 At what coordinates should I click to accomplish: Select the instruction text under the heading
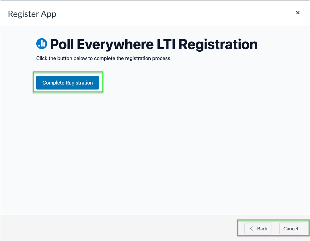[104, 59]
